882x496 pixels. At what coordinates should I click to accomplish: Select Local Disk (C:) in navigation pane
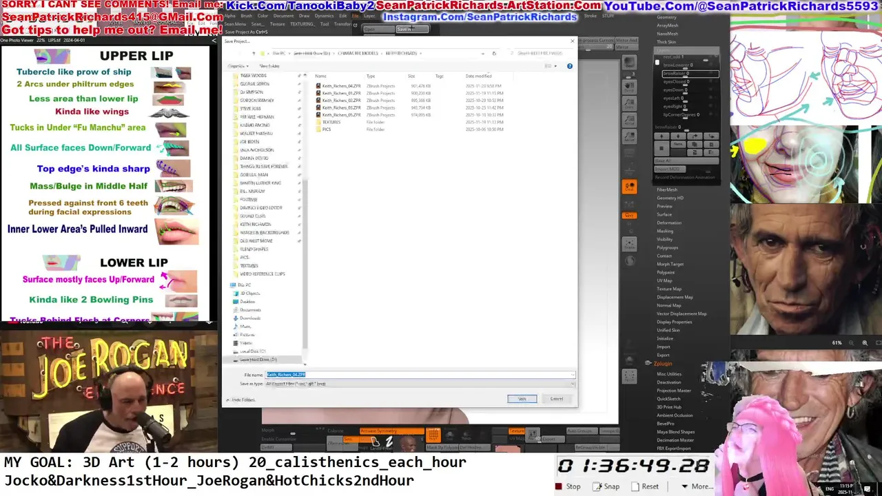click(x=252, y=351)
